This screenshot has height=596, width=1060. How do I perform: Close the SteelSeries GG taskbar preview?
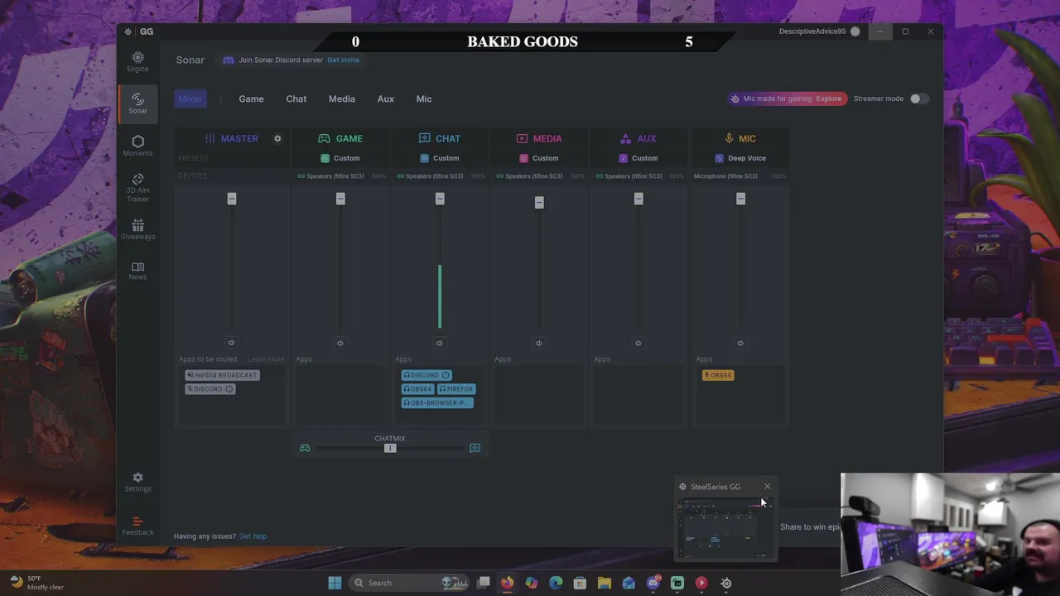[767, 487]
